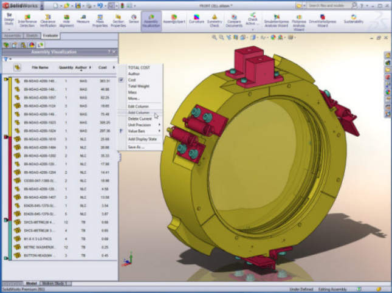The width and height of the screenshot is (392, 293).
Task: Click the Undo icon
Action: (100, 5)
